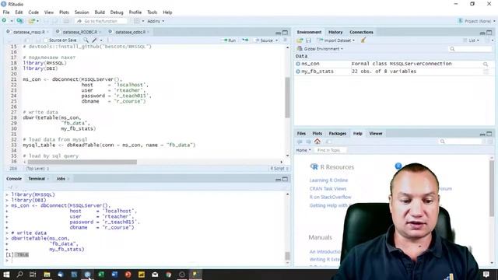Screen dimensions: 498x280
Task: Select the database_mssql.R tab
Action: pyautogui.click(x=29, y=32)
